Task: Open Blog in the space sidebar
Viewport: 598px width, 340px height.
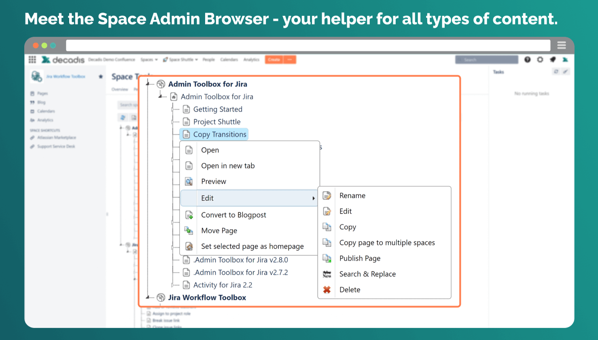Action: click(41, 102)
